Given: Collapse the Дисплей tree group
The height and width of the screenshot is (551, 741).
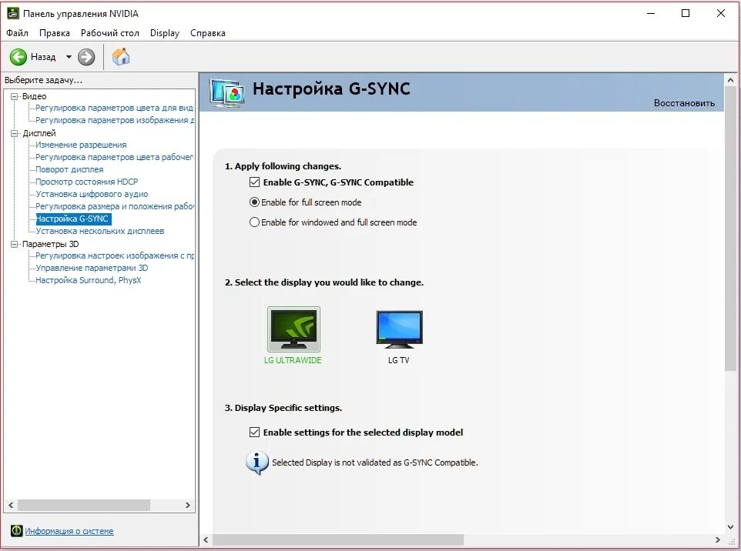Looking at the screenshot, I should 14,133.
